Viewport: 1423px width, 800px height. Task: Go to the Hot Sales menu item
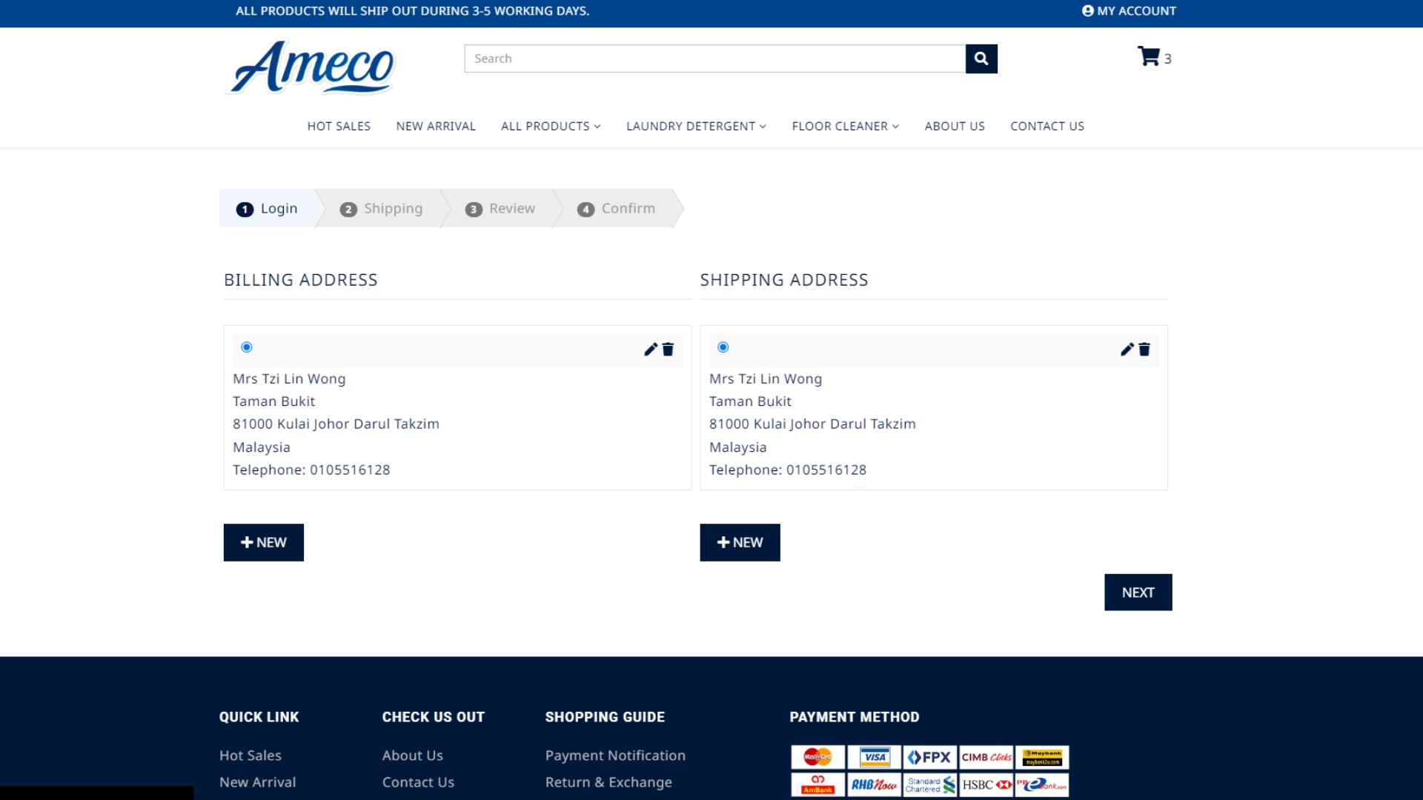(339, 126)
